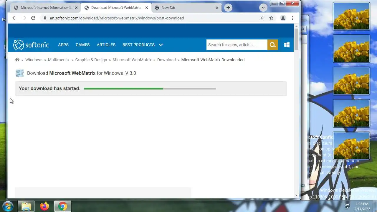The width and height of the screenshot is (377, 212).
Task: Open the GAMES menu item
Action: [82, 45]
